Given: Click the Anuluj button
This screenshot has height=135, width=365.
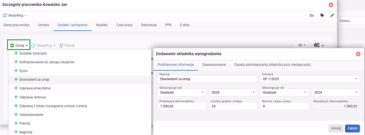Looking at the screenshot, I should click(336, 128).
